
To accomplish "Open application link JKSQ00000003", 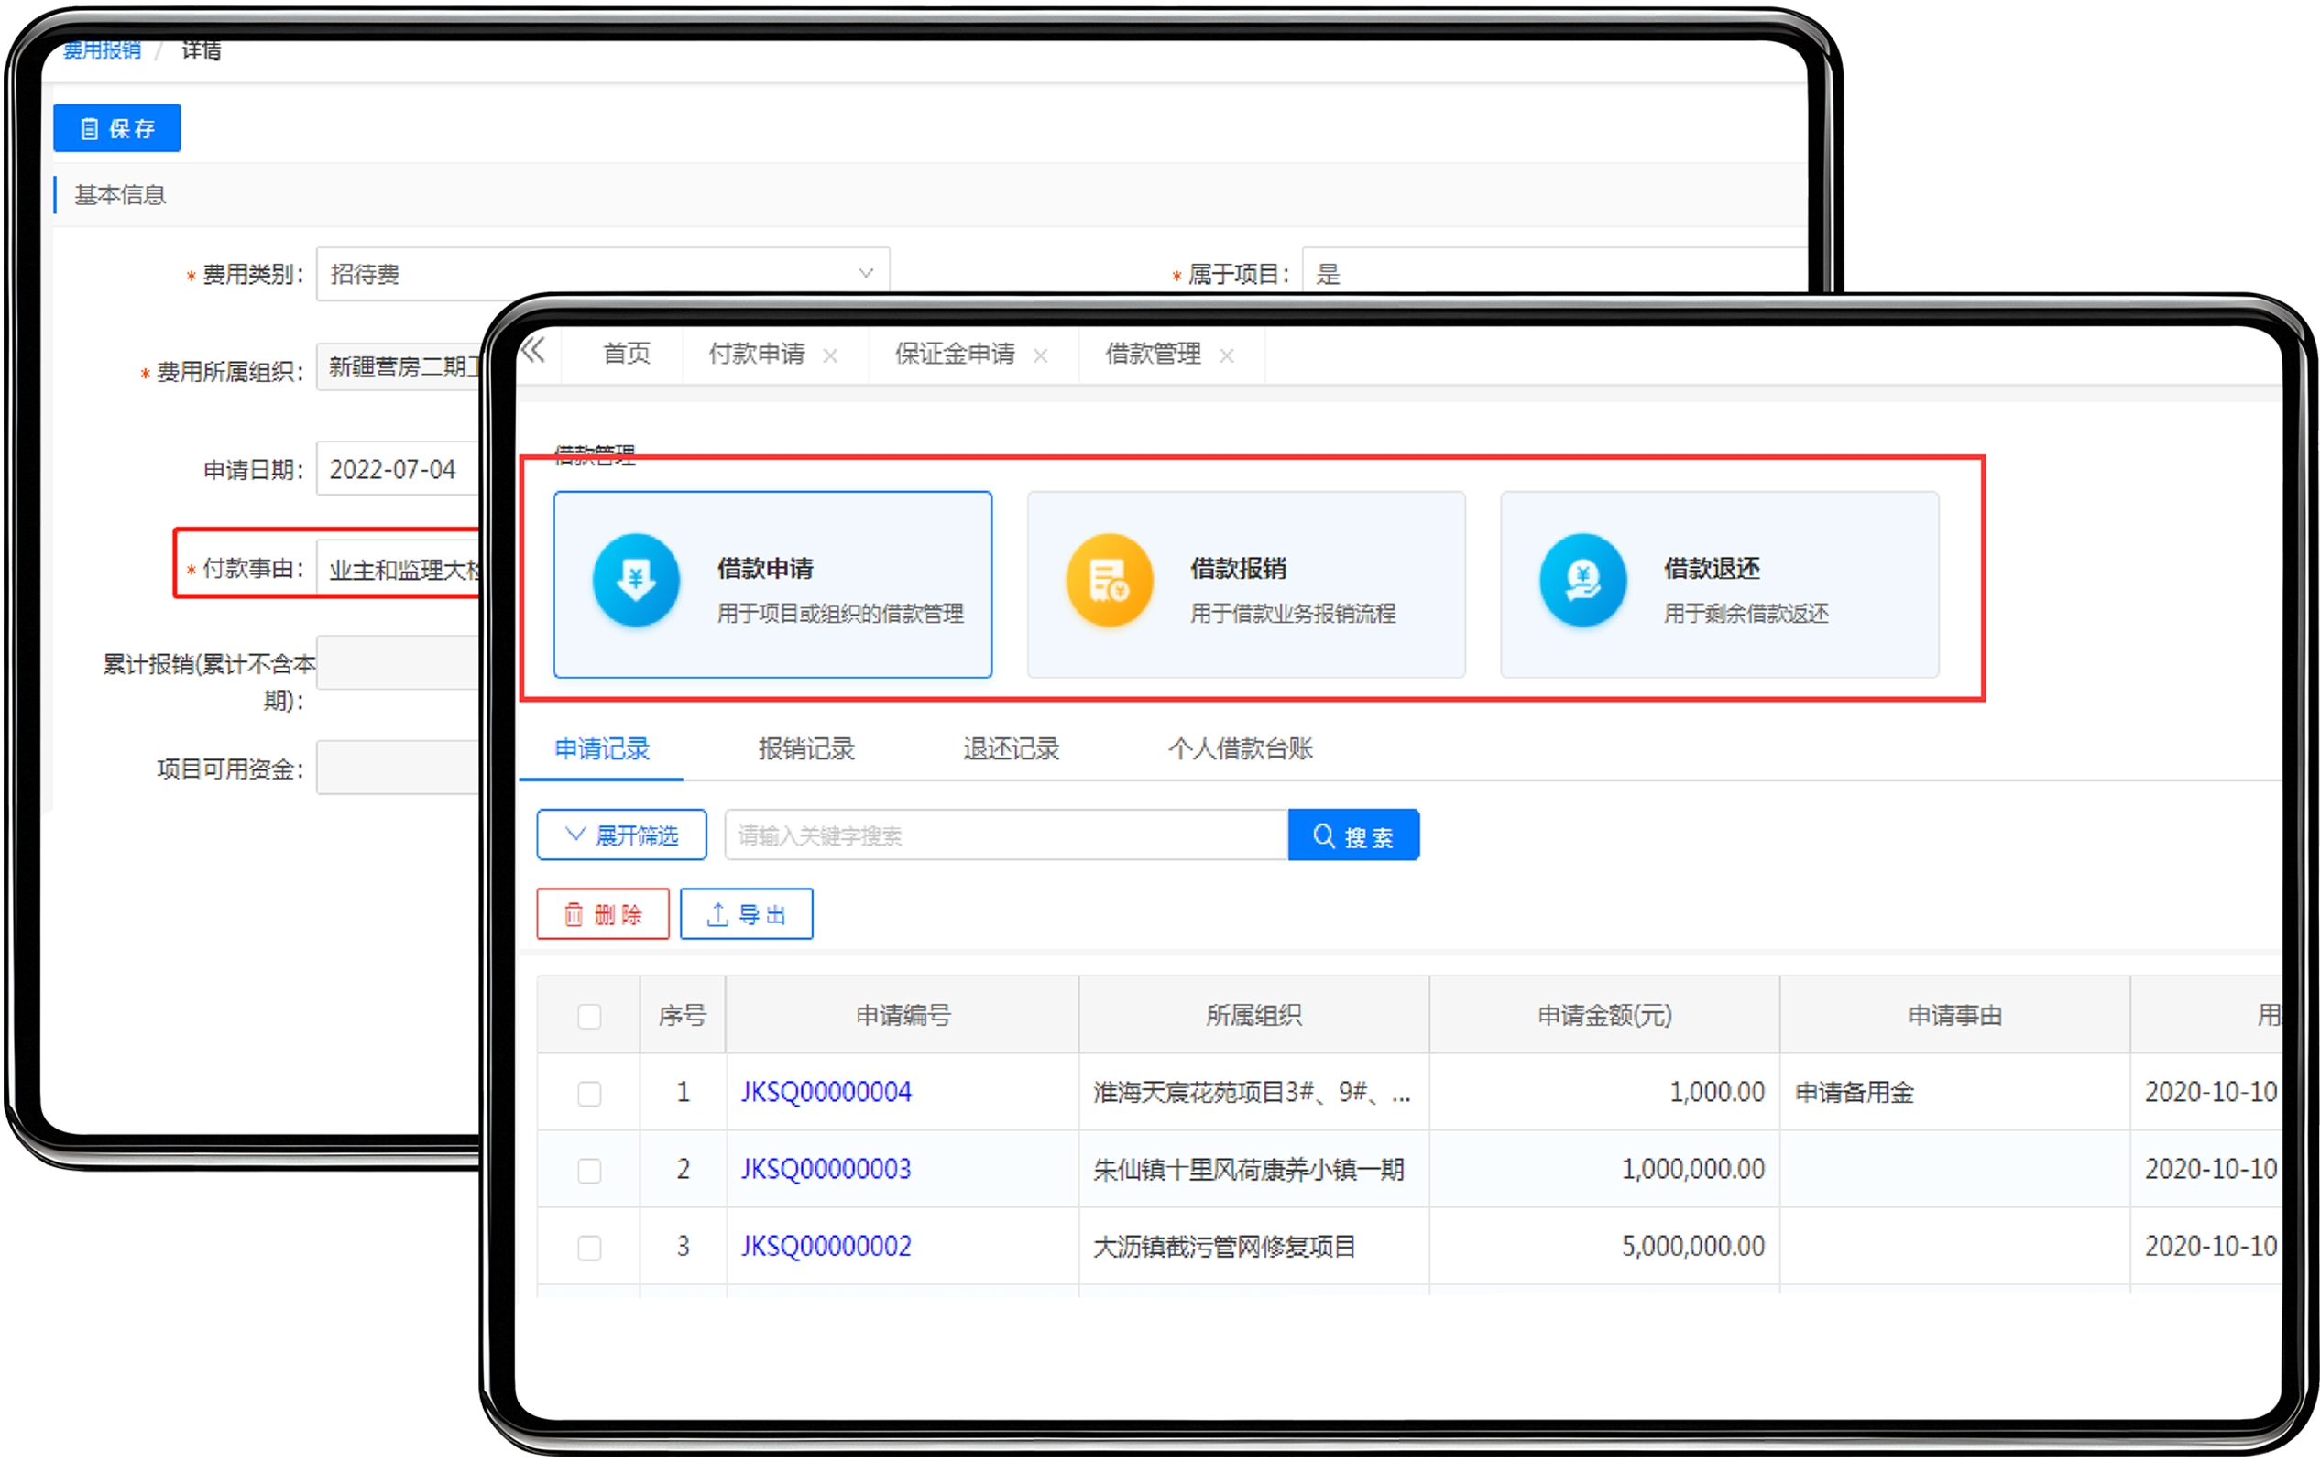I will tap(826, 1169).
